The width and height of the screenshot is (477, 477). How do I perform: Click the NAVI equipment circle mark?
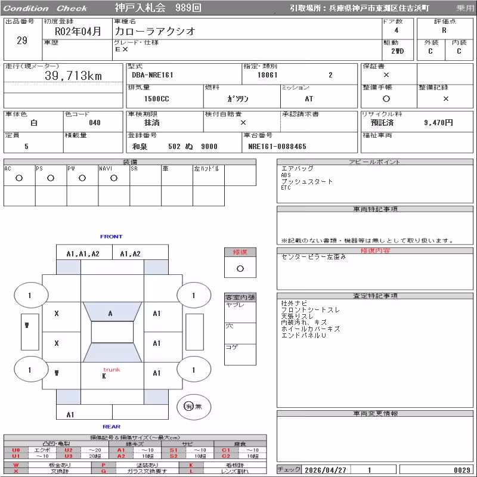114,178
